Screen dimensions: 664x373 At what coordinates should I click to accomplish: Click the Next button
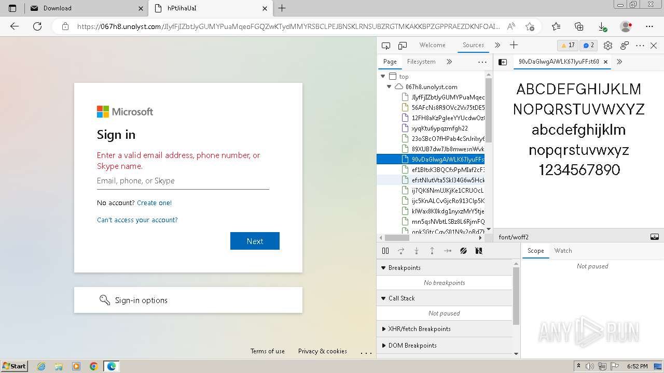click(255, 241)
